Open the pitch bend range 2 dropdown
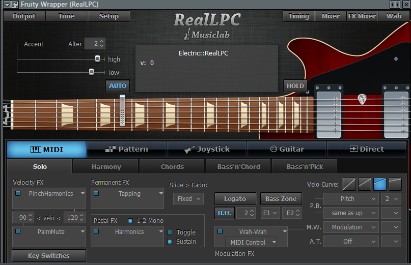The image size is (411, 265). pos(391,199)
